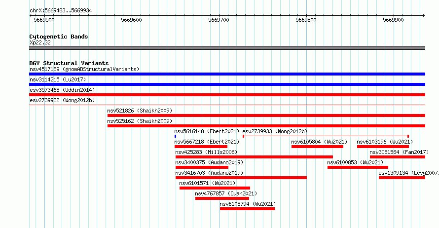Select the red nsv6101571 variant bar
The height and width of the screenshot is (228, 439).
(215, 188)
